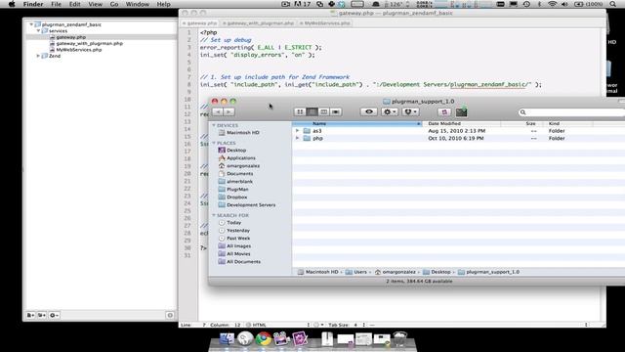Switch Finder to Cover Flow view
Screen dimensions: 625x352
[336, 112]
